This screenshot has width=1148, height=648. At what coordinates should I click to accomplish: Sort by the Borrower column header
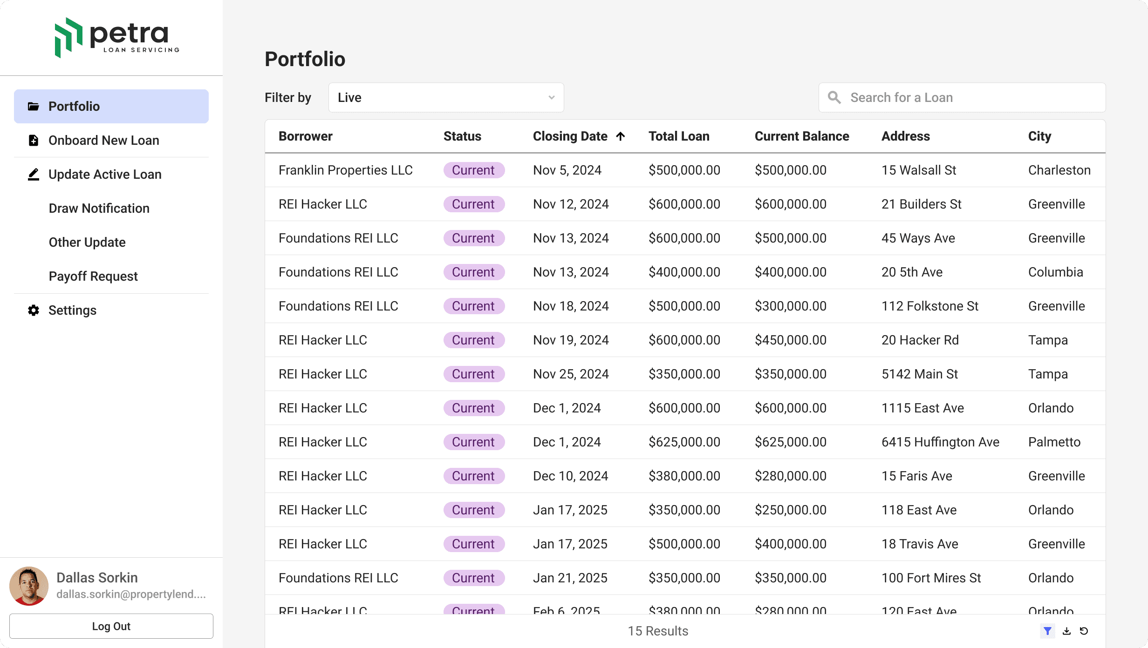click(x=305, y=136)
